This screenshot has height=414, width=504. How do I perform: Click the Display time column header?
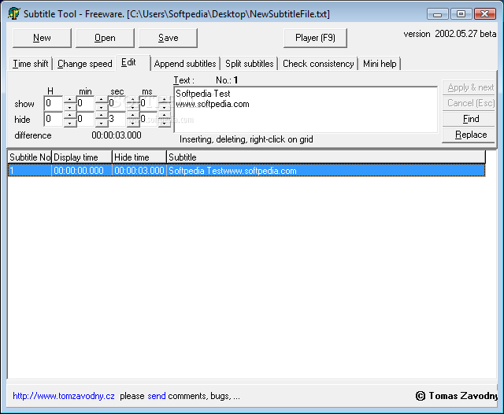[82, 157]
